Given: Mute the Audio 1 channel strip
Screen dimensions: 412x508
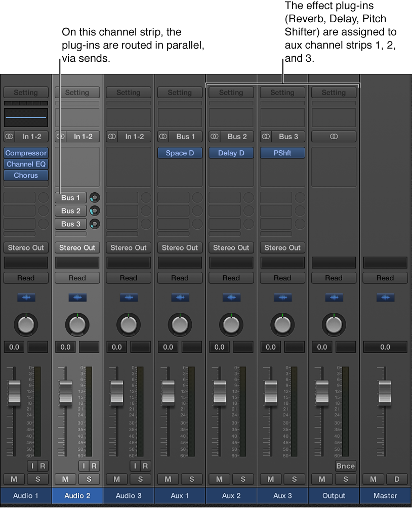Looking at the screenshot, I should click(14, 479).
